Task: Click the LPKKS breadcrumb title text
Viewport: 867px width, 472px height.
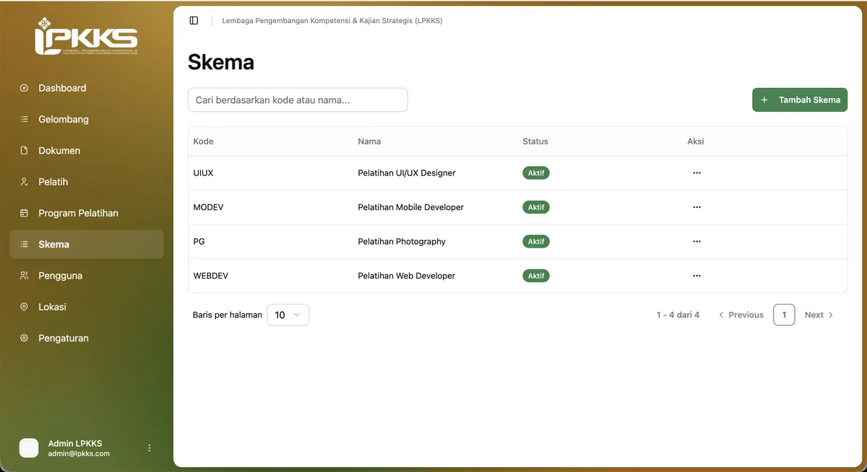Action: (x=332, y=21)
